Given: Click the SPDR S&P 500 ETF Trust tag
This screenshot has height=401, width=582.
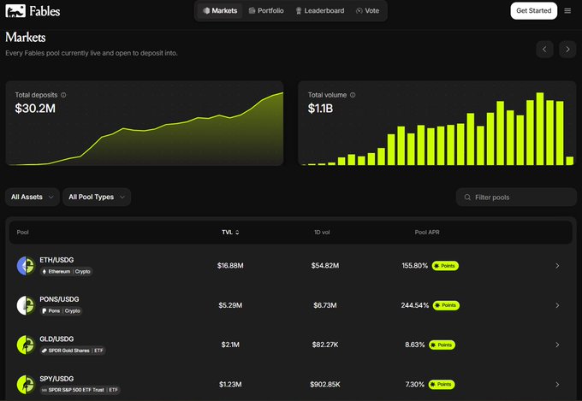Looking at the screenshot, I should tap(80, 390).
